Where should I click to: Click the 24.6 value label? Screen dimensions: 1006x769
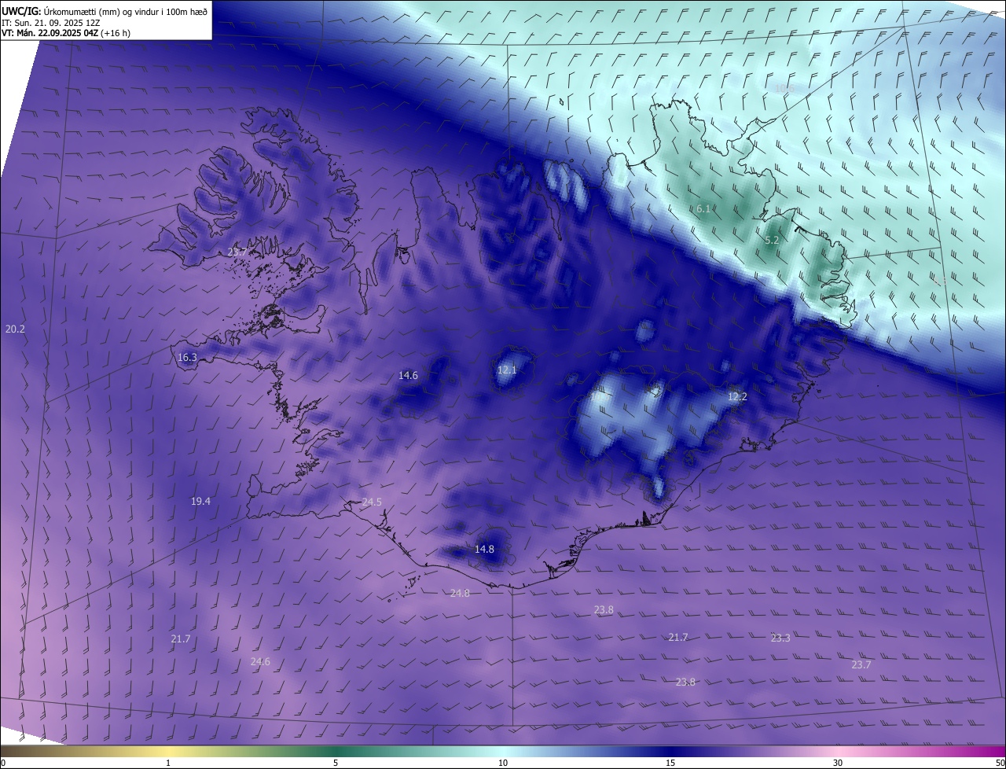click(260, 662)
